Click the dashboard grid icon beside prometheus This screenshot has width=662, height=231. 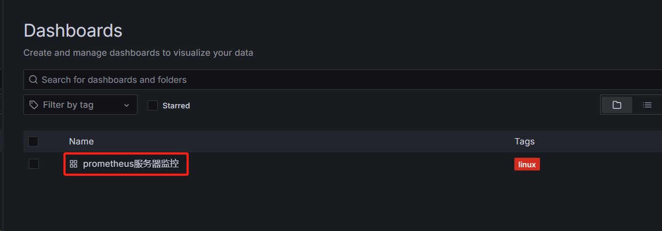[x=74, y=164]
